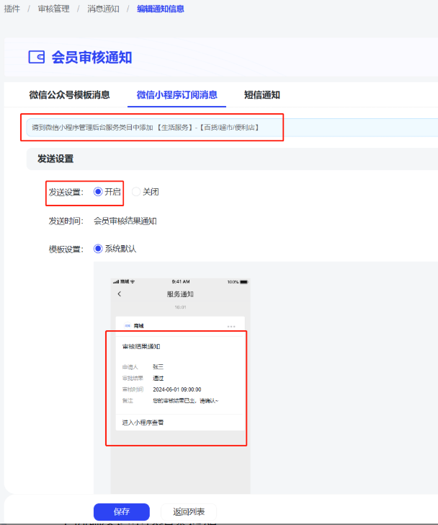Select the 开启 radio button

(x=99, y=192)
